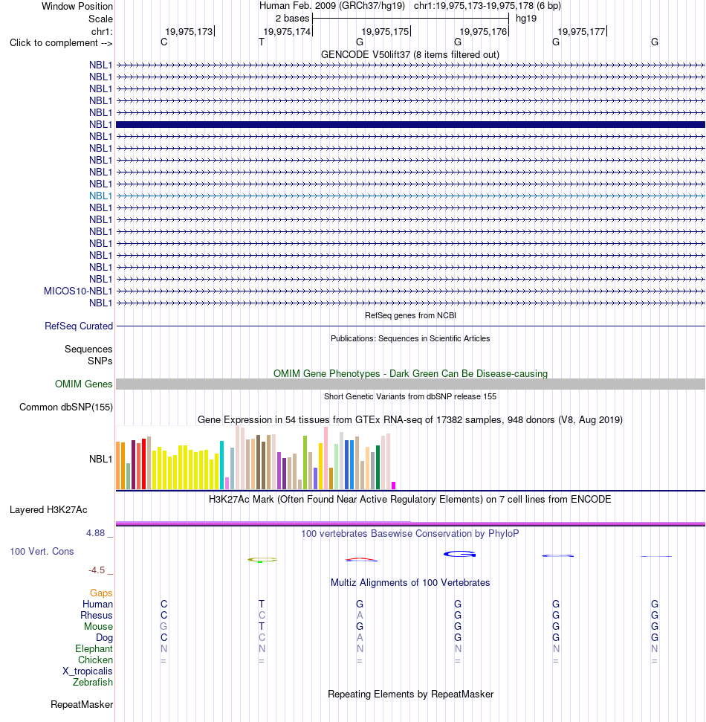Click the gray OMIM Genes item bar
Image resolution: width=706 pixels, height=722 pixels.
pyautogui.click(x=410, y=384)
